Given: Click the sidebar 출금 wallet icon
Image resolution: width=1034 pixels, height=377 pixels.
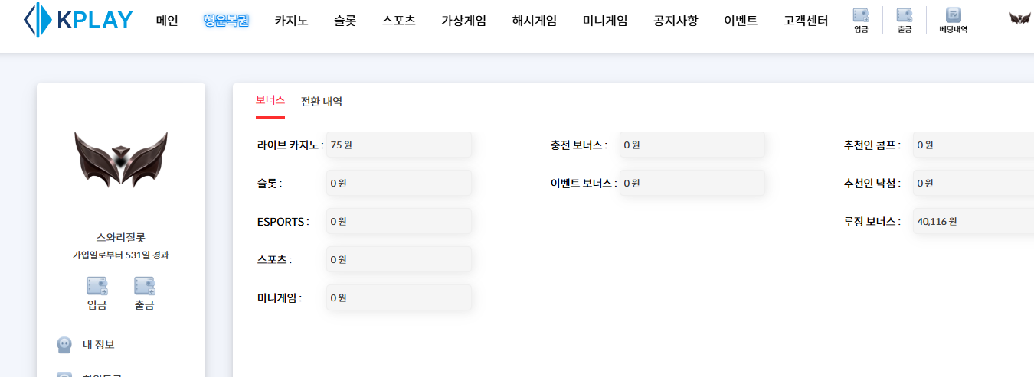Looking at the screenshot, I should [145, 286].
